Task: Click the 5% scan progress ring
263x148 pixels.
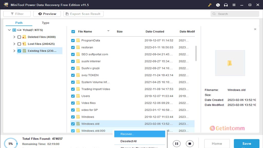Action: point(11,144)
